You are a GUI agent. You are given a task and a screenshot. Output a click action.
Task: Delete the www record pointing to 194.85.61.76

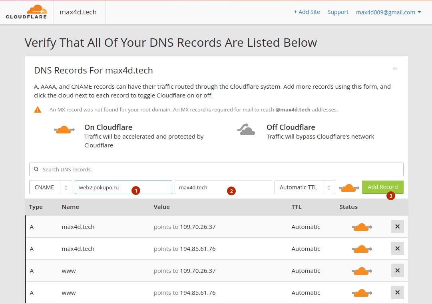pyautogui.click(x=398, y=293)
